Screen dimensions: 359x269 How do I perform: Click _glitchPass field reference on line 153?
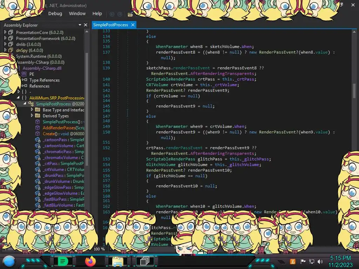coord(255,159)
